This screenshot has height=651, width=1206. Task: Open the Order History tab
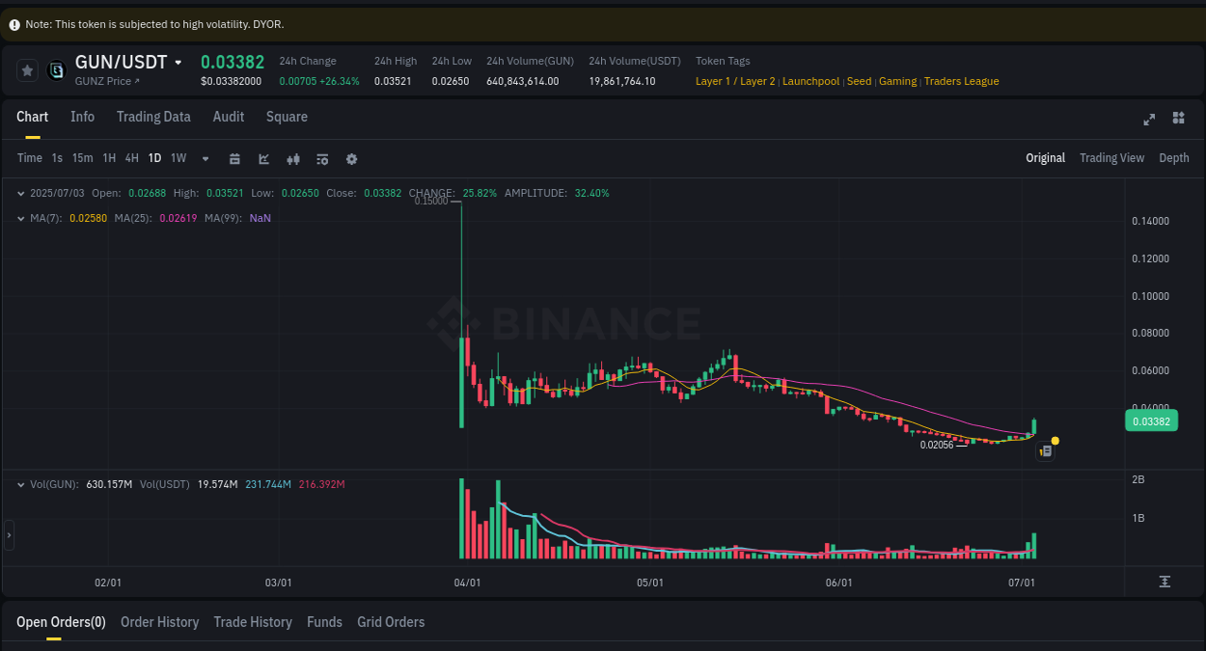[x=159, y=622]
